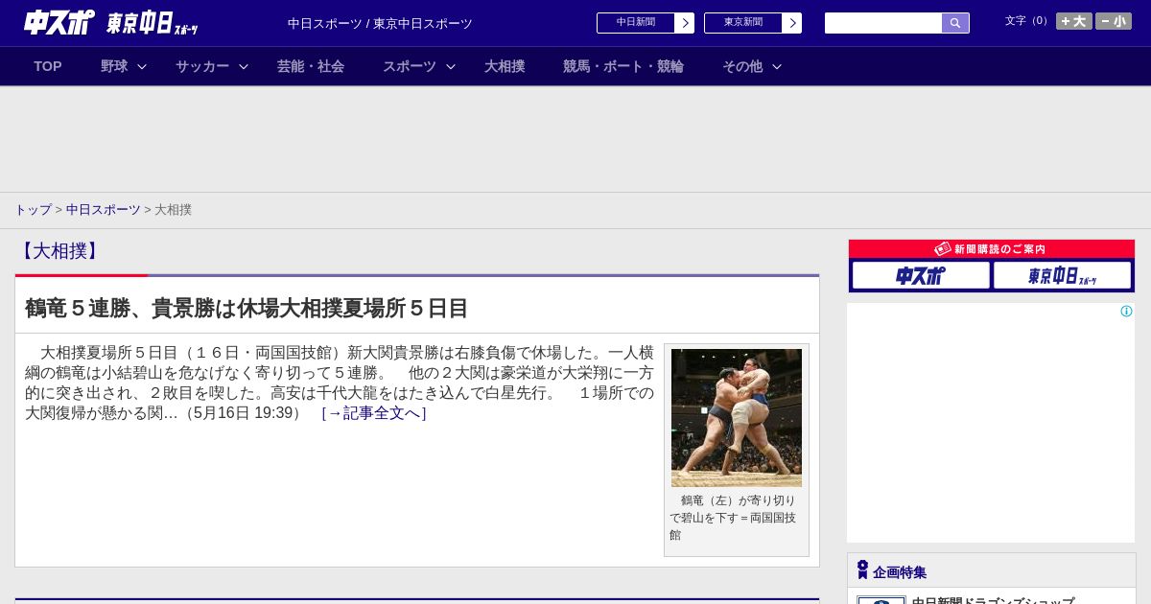Open the サッカー menu
The image size is (1151, 604).
(x=202, y=66)
